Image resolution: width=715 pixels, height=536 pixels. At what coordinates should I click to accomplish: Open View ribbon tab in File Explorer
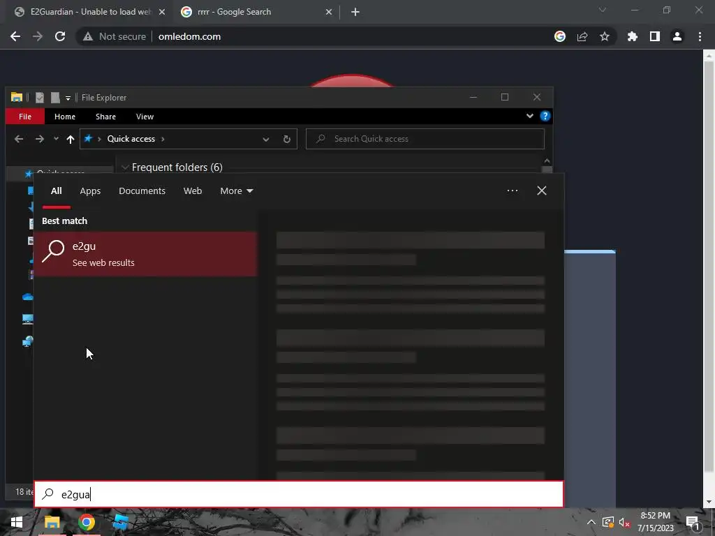tap(145, 117)
